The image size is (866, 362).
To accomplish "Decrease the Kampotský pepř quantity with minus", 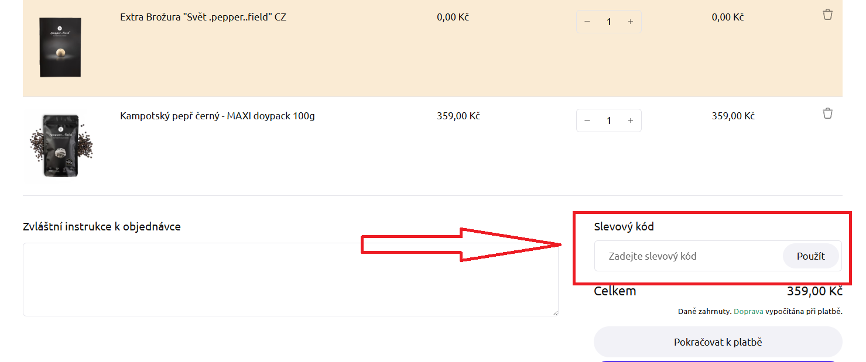I will tap(587, 120).
